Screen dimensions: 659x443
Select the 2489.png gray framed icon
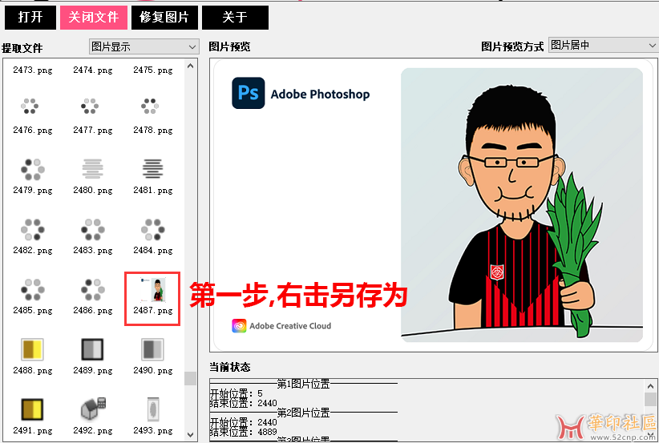click(x=92, y=349)
